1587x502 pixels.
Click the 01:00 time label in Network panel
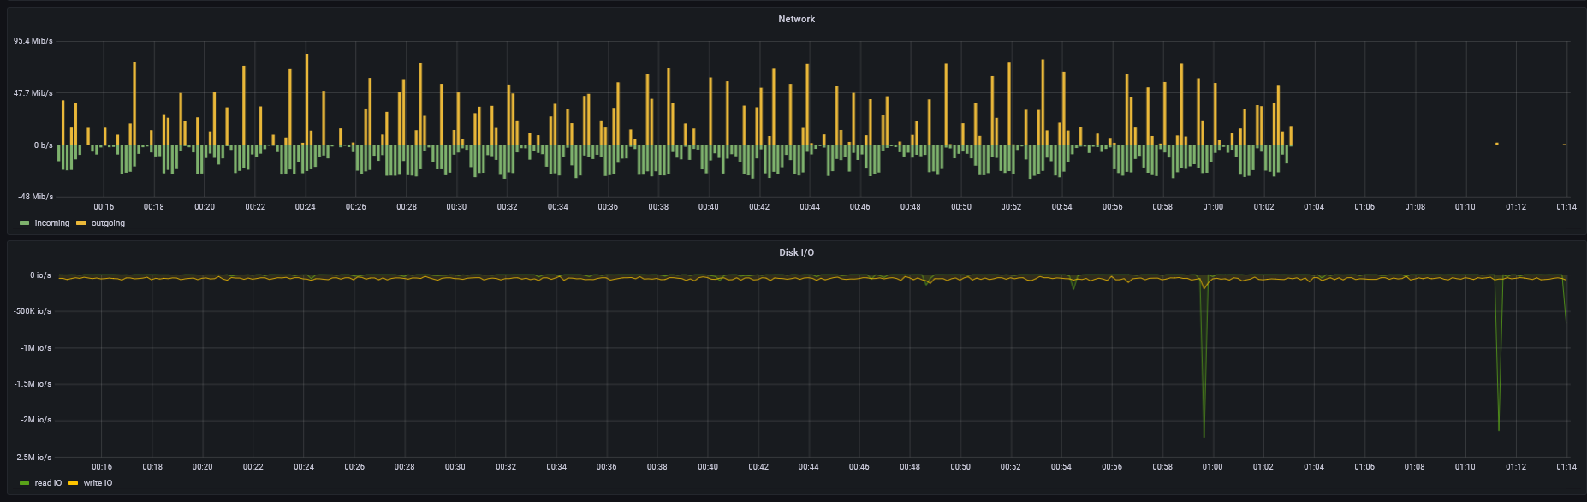click(x=1213, y=207)
